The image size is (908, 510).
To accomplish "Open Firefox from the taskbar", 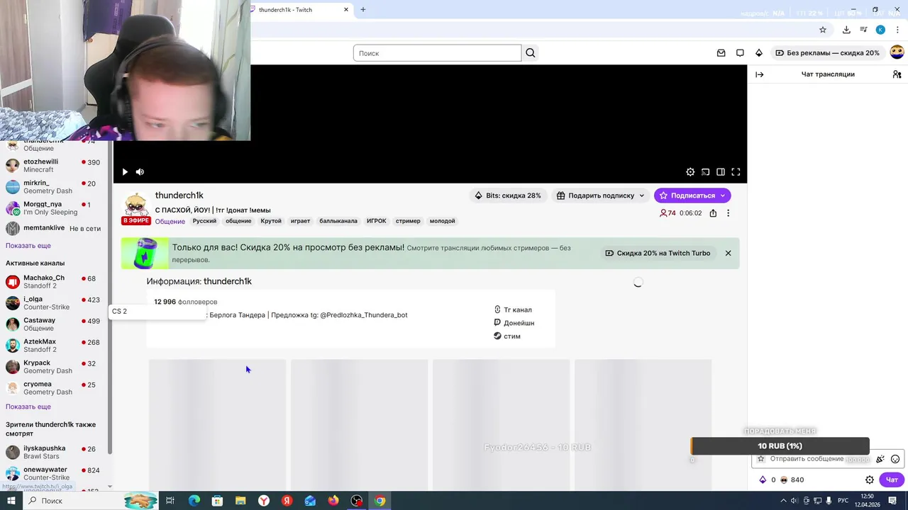I will tap(333, 501).
